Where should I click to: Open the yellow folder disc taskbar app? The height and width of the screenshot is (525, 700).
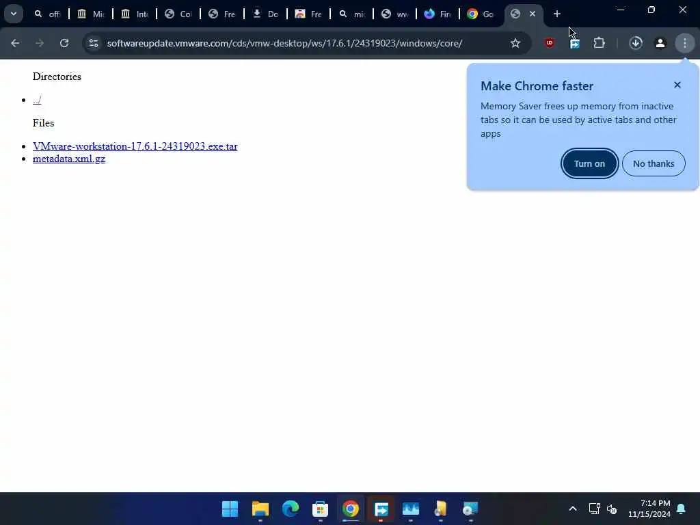pos(441,509)
